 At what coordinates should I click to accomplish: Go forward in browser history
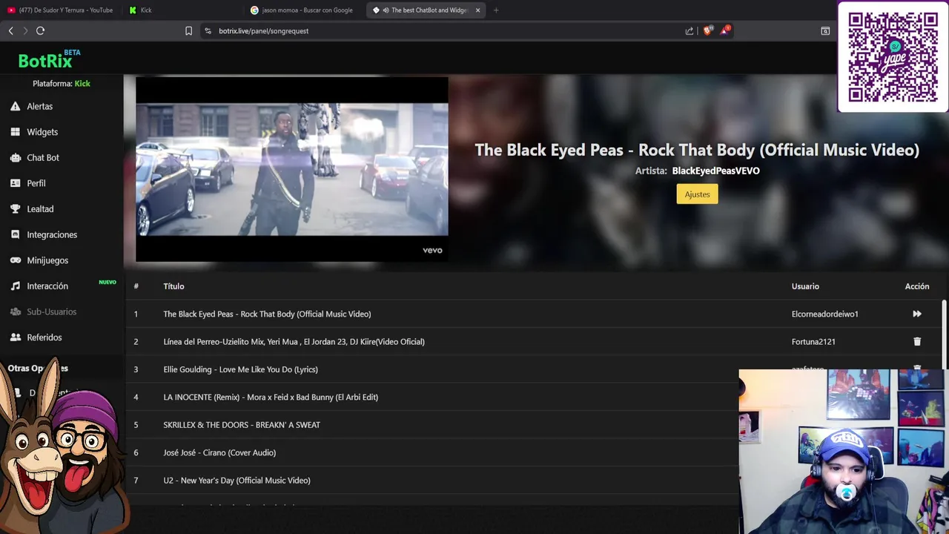[25, 30]
